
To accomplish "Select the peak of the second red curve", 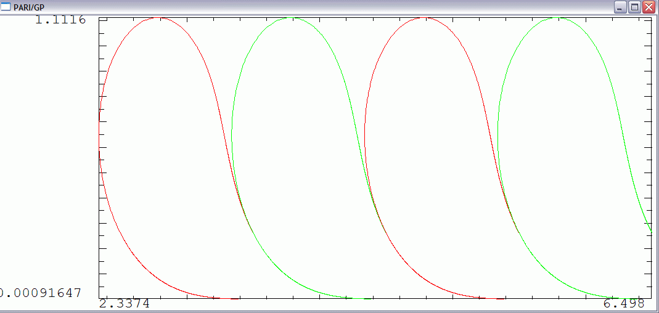I will 424,18.
